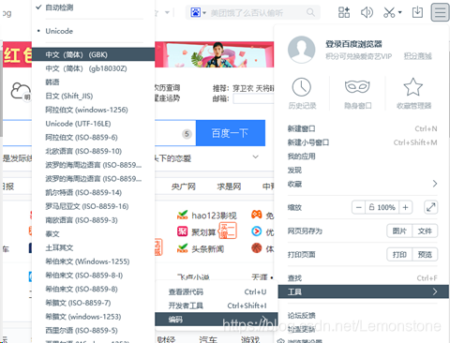This screenshot has height=343, width=450.
Task: Click the 百度一下 search button
Action: [231, 133]
